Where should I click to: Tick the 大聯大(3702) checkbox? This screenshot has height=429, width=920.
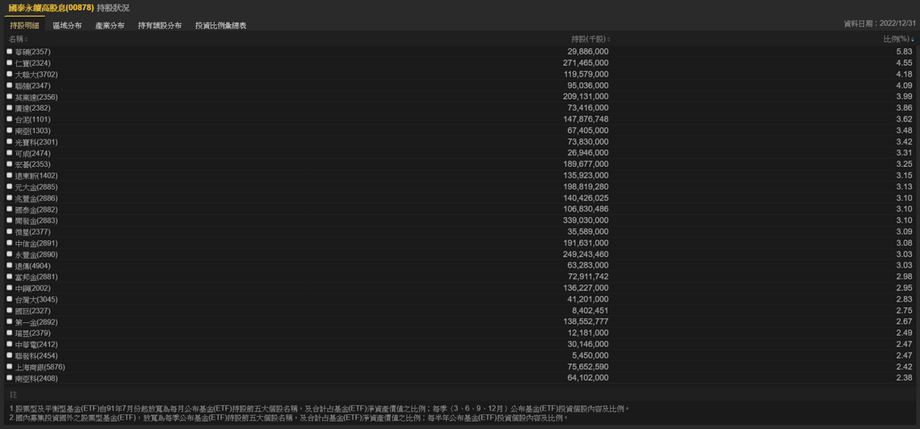9,74
